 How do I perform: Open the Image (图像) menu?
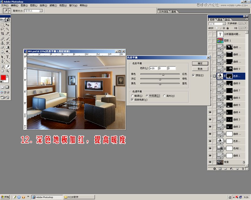(24, 5)
